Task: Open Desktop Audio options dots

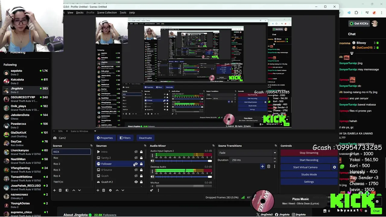Action: pos(152,171)
